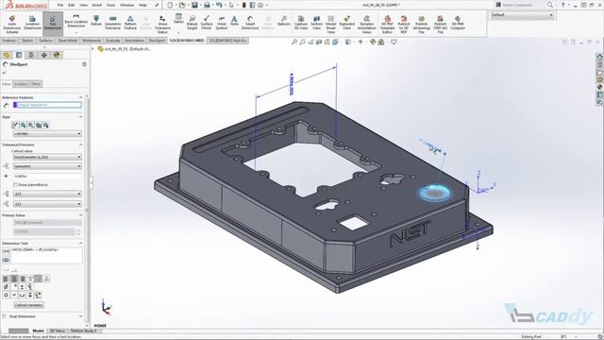This screenshot has height=340, width=604.
Task: Open the configuration Default dropdown
Action: tap(522, 15)
